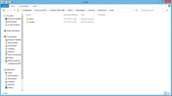Click Disco Local (C:) in address bar
Screen dimensions: 172x96
[41, 10]
